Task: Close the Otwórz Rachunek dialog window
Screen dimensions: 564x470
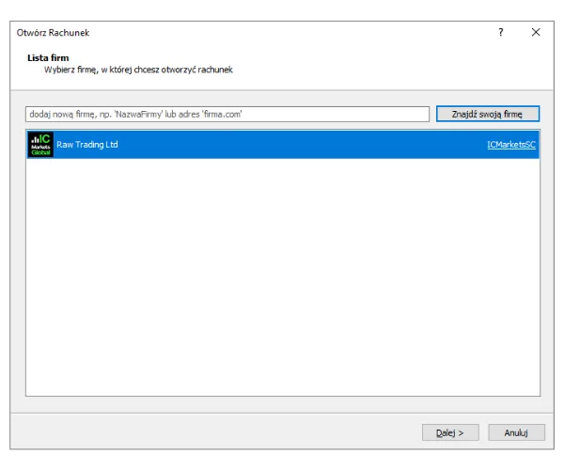Action: point(536,32)
